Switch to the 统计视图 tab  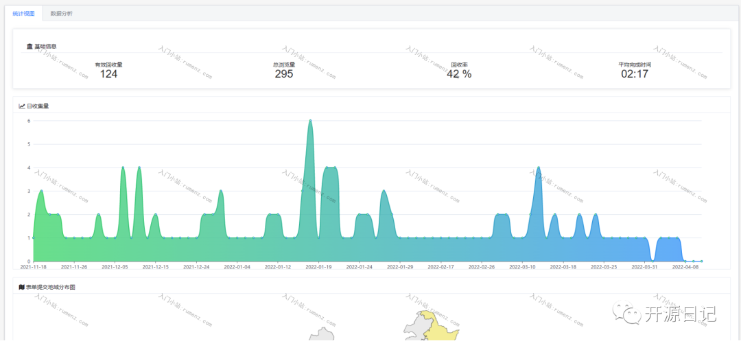[23, 14]
